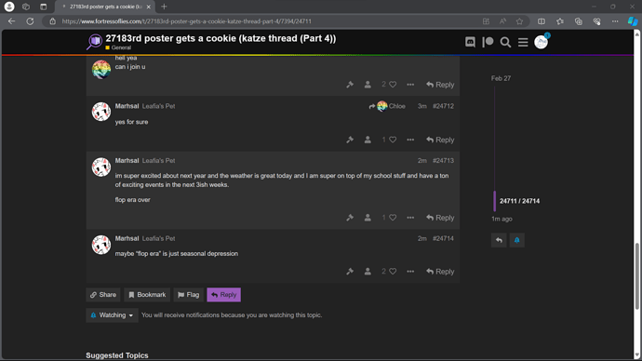This screenshot has width=642, height=361.
Task: Click the pin icon on post #24713
Action: 350,218
